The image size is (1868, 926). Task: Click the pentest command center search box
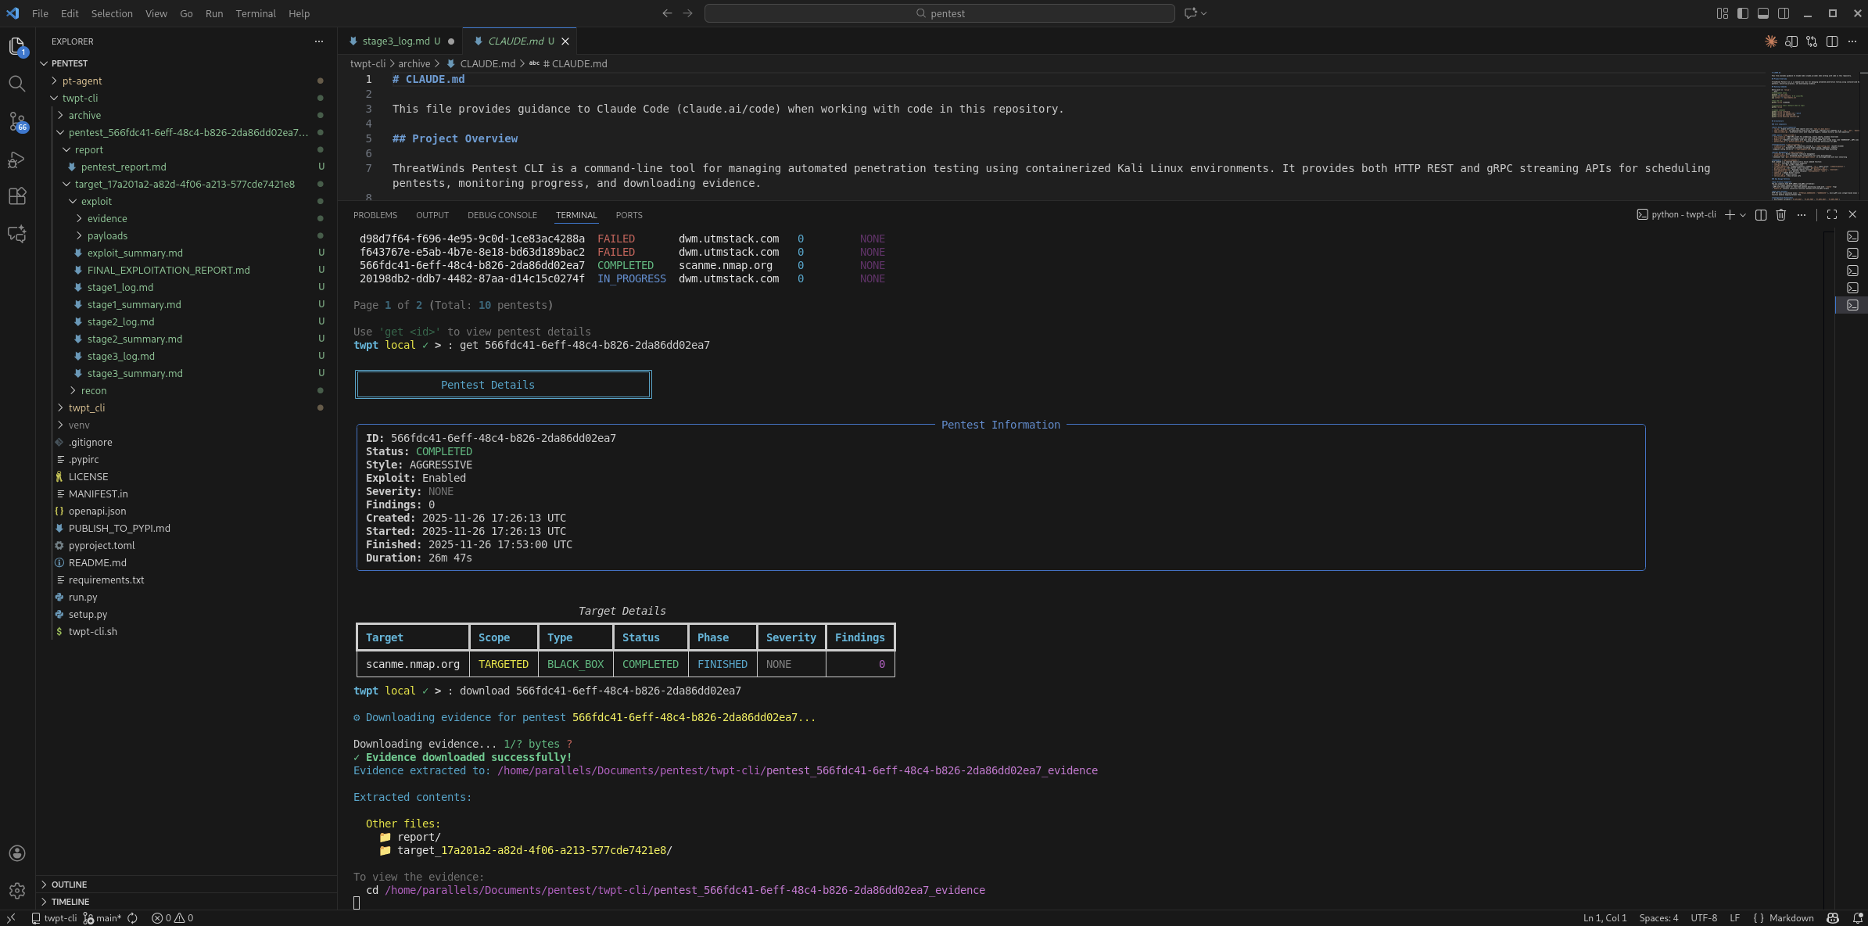939,13
